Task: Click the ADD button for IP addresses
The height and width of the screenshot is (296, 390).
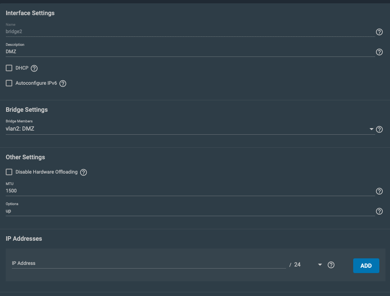Action: [366, 266]
